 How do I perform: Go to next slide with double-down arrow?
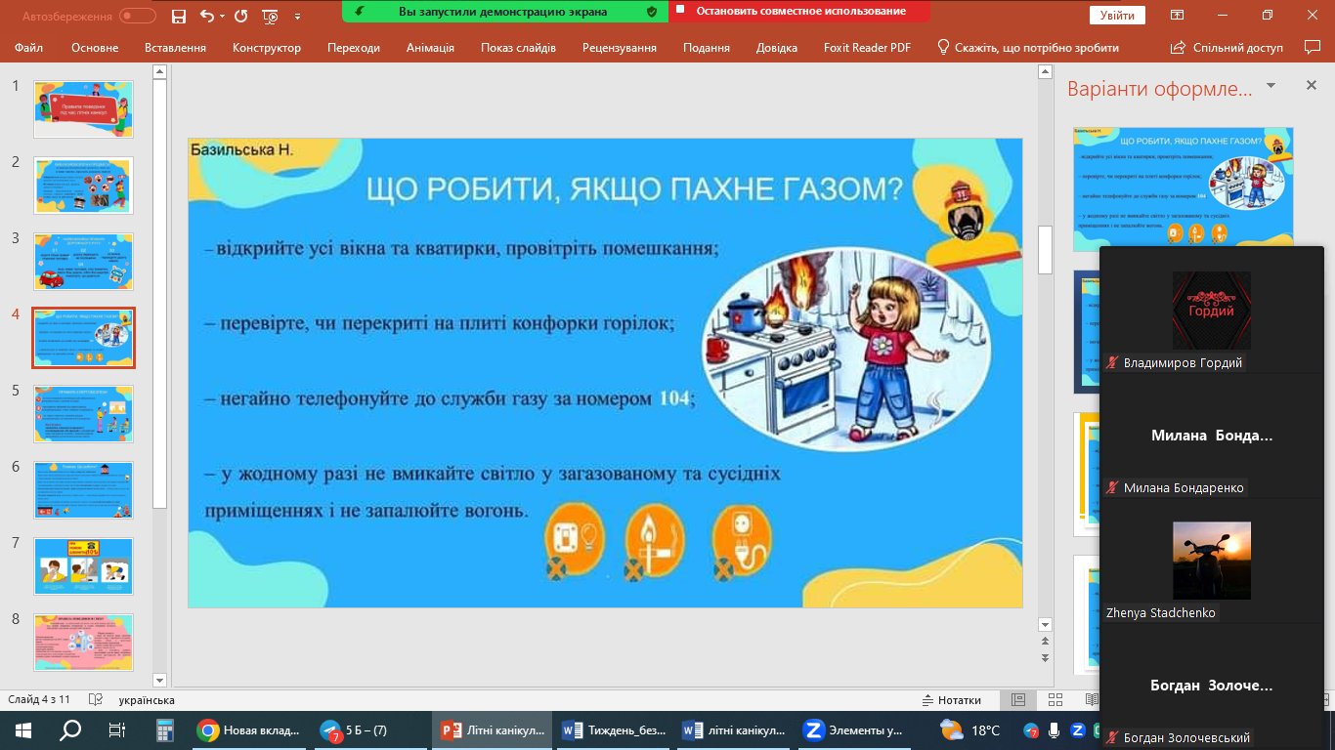tap(1045, 657)
